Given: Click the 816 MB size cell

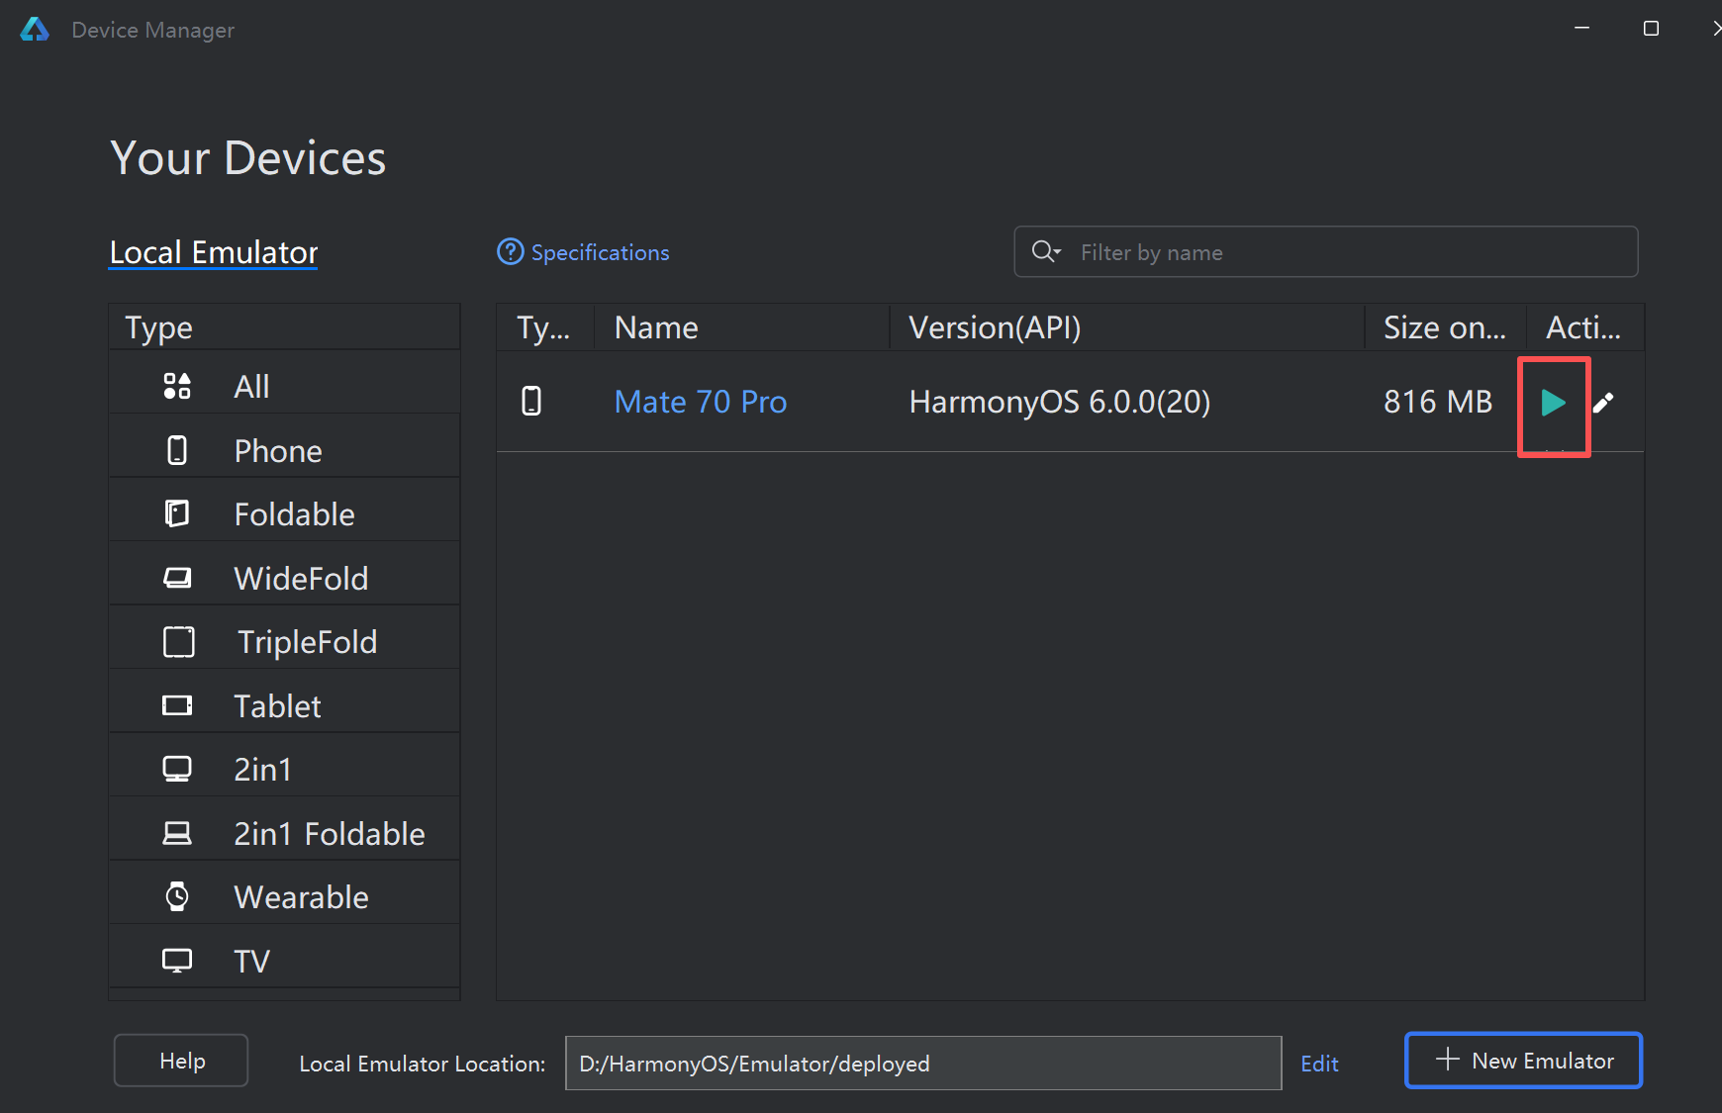Looking at the screenshot, I should point(1438,402).
